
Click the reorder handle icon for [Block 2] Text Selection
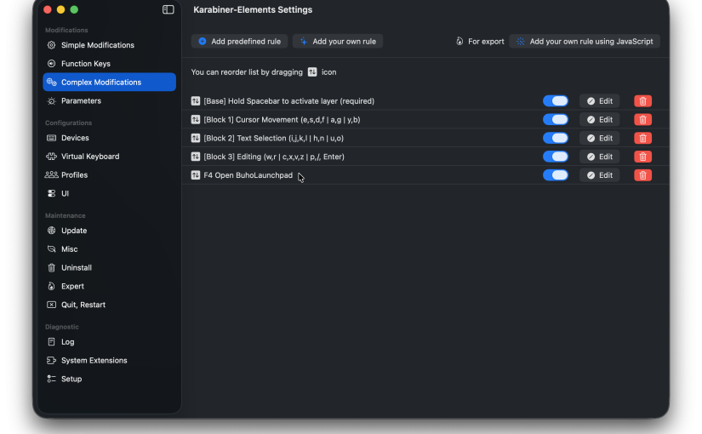(x=195, y=138)
